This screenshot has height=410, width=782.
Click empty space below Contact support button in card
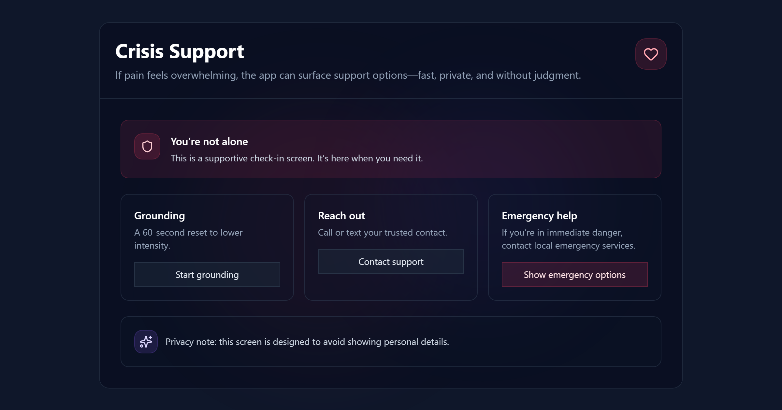tap(391, 287)
